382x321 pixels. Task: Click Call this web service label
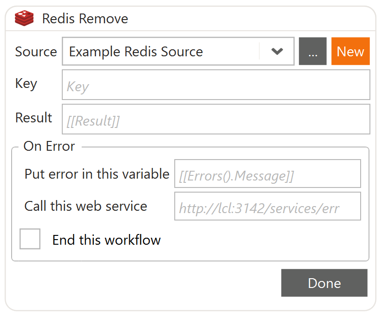tap(86, 206)
